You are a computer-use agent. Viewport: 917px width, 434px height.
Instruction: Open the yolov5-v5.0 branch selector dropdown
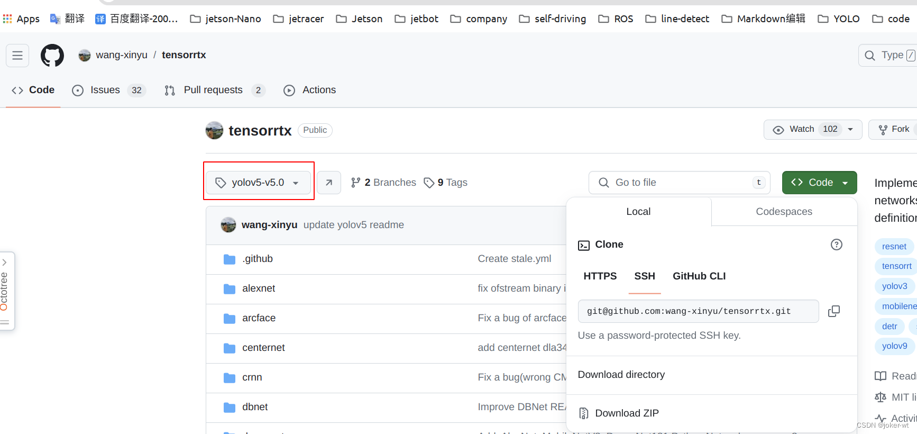click(258, 183)
